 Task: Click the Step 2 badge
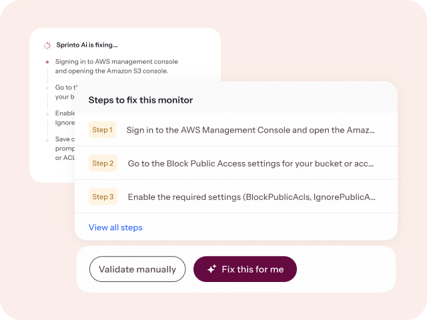[103, 163]
